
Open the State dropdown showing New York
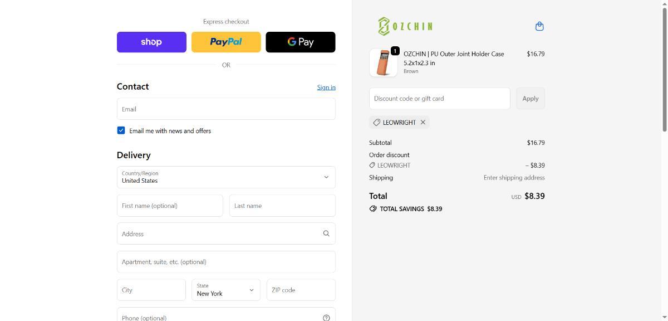coord(226,290)
